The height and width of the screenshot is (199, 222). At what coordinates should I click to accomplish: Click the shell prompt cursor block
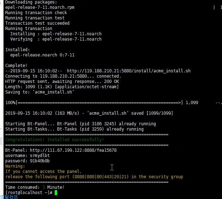point(56,193)
